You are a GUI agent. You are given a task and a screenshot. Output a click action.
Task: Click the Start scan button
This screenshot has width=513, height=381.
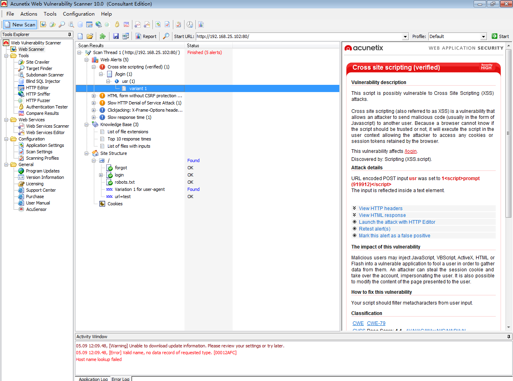[x=500, y=36]
